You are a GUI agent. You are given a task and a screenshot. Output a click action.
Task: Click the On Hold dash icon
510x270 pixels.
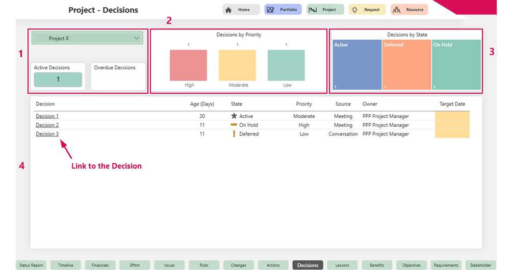(x=234, y=125)
